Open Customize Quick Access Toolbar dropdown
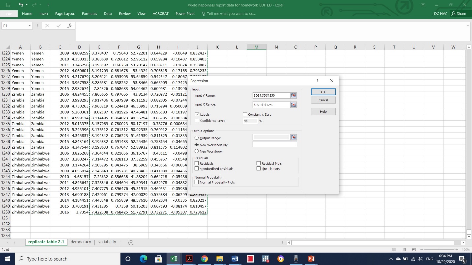This screenshot has height=265, width=472. click(48, 5)
